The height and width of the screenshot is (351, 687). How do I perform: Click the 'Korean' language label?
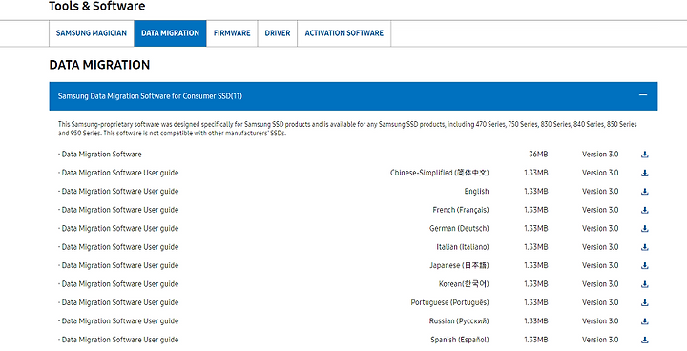coord(464,284)
